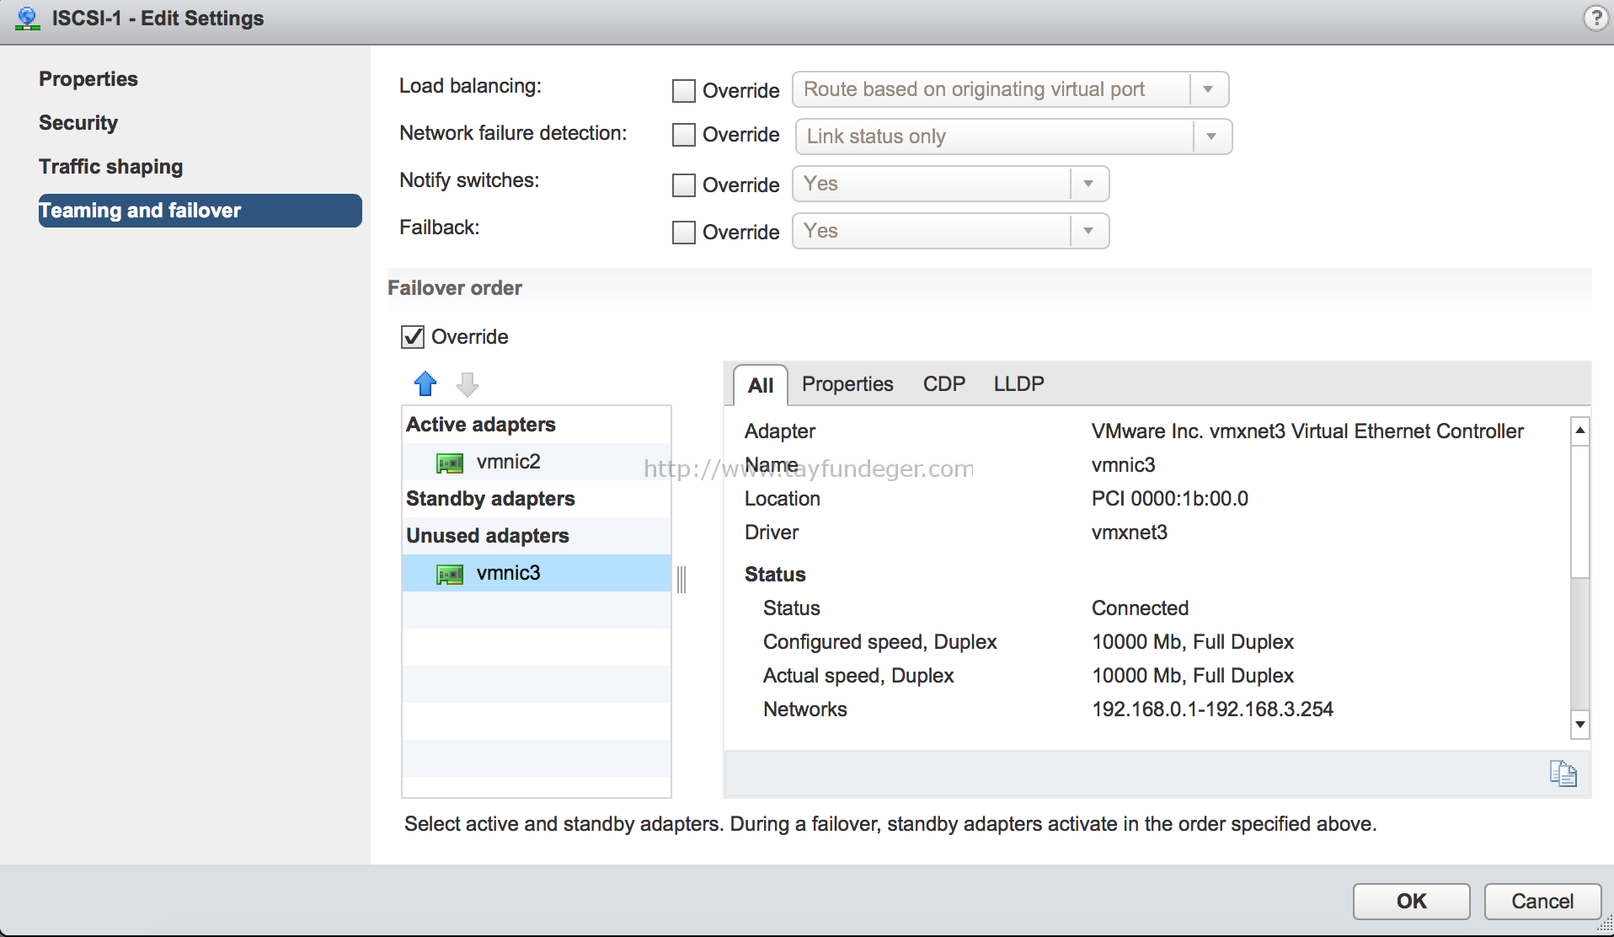Switch to the All tab
Screen dimensions: 1614x937
pos(761,386)
